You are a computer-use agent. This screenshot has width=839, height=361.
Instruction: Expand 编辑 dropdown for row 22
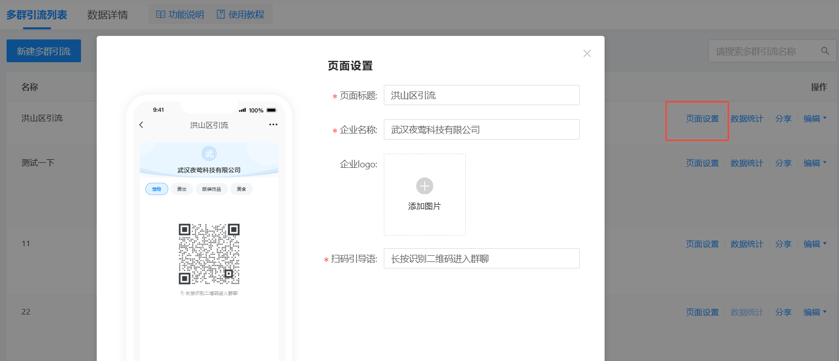pyautogui.click(x=815, y=312)
